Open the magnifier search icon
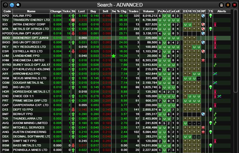 coord(18,5)
